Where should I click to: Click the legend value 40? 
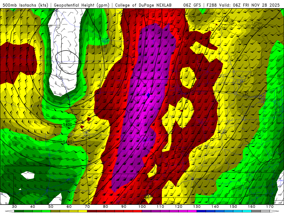33,207
